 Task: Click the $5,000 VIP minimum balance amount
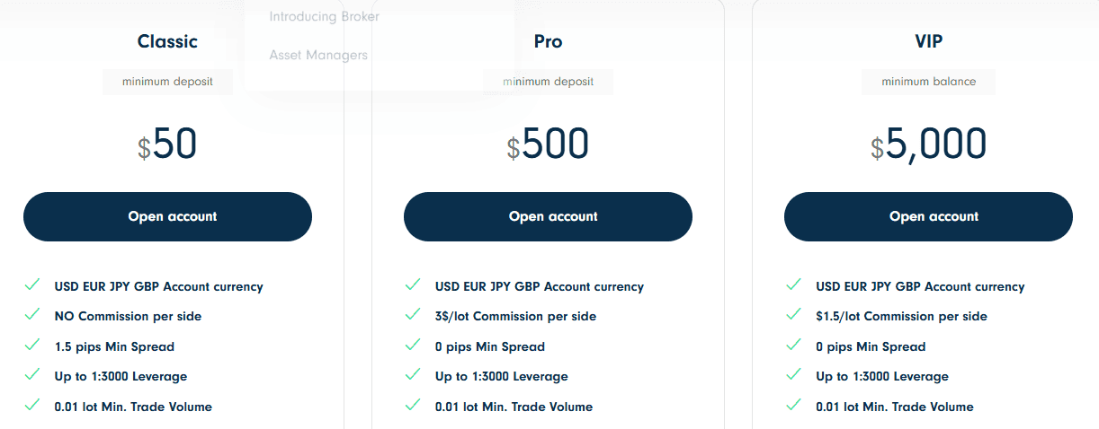(928, 144)
